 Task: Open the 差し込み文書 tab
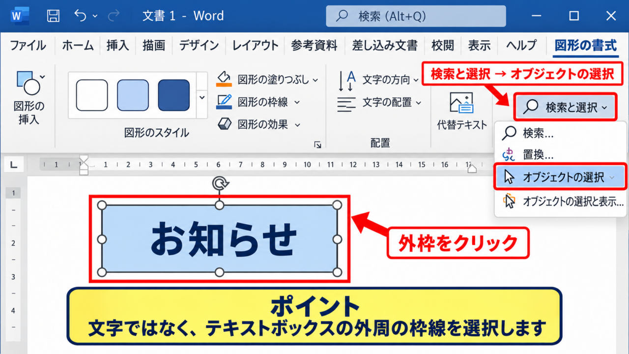(385, 46)
